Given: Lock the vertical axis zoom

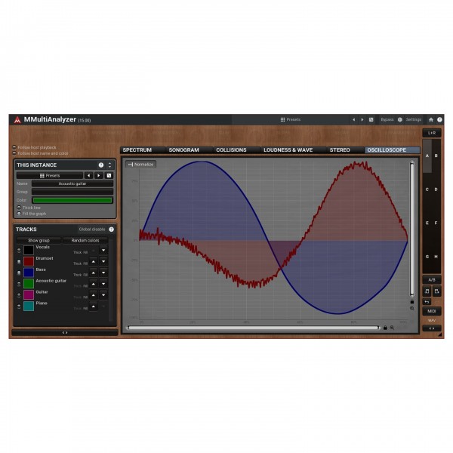Looking at the screenshot, I should 412,301.
